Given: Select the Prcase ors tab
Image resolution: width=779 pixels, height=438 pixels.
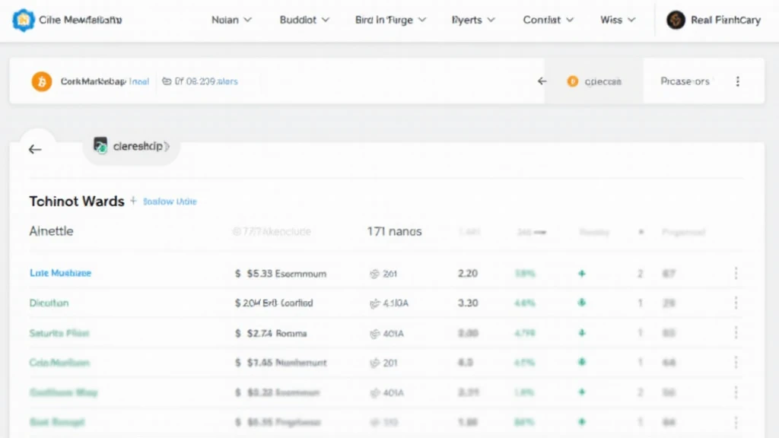Looking at the screenshot, I should 685,81.
